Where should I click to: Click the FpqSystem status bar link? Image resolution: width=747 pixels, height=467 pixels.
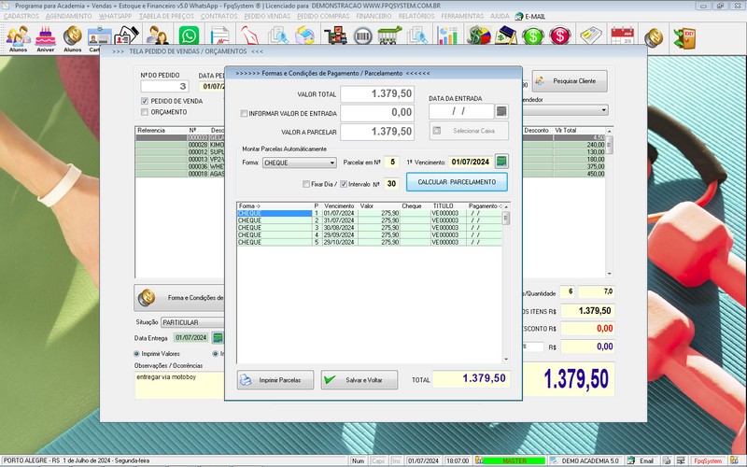[708, 460]
